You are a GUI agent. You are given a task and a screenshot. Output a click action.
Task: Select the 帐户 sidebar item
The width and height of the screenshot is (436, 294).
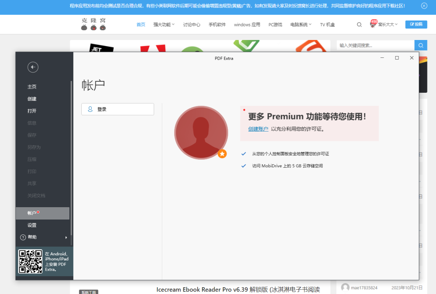tap(43, 213)
